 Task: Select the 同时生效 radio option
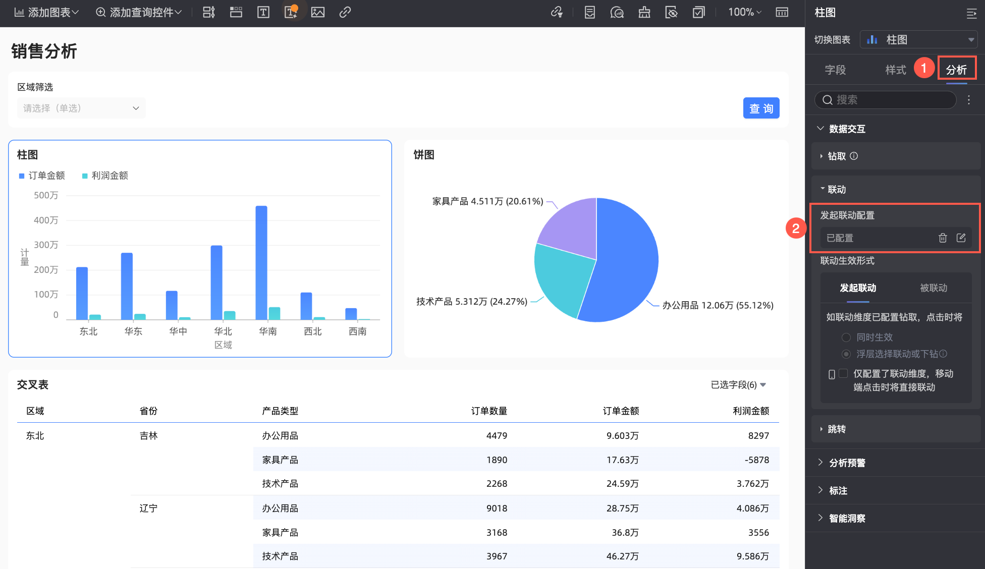[846, 337]
